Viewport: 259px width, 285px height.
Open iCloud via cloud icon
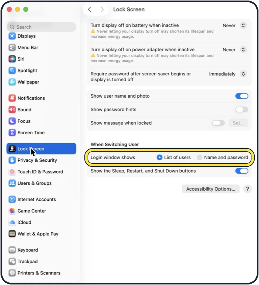pos(12,222)
